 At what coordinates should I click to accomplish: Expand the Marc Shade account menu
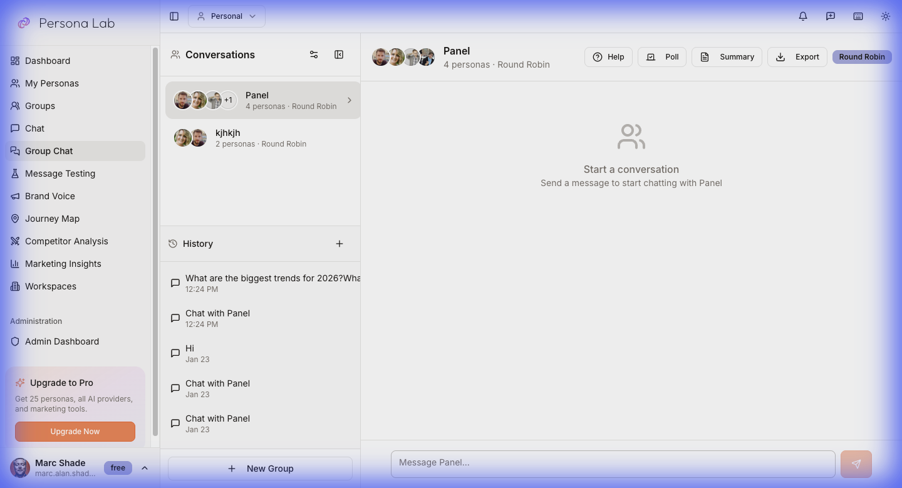[x=145, y=468]
